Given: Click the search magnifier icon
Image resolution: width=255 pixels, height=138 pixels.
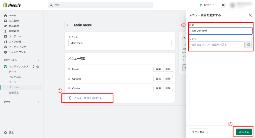Looking at the screenshot, I should tap(51, 5).
